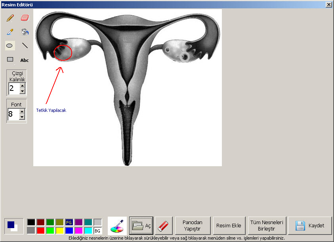This screenshot has height=242, width=334.
Task: Click the uterus image on the canvas
Action: [128, 87]
